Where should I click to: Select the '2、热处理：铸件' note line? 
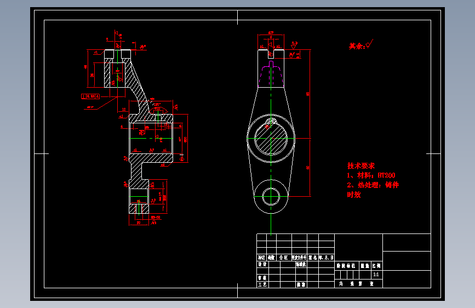373,185
